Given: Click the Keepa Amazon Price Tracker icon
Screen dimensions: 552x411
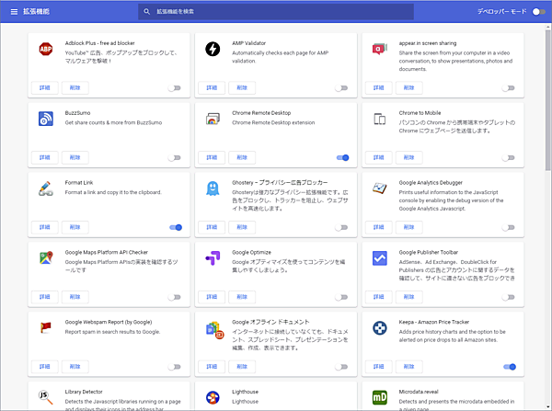Looking at the screenshot, I should pyautogui.click(x=379, y=327).
